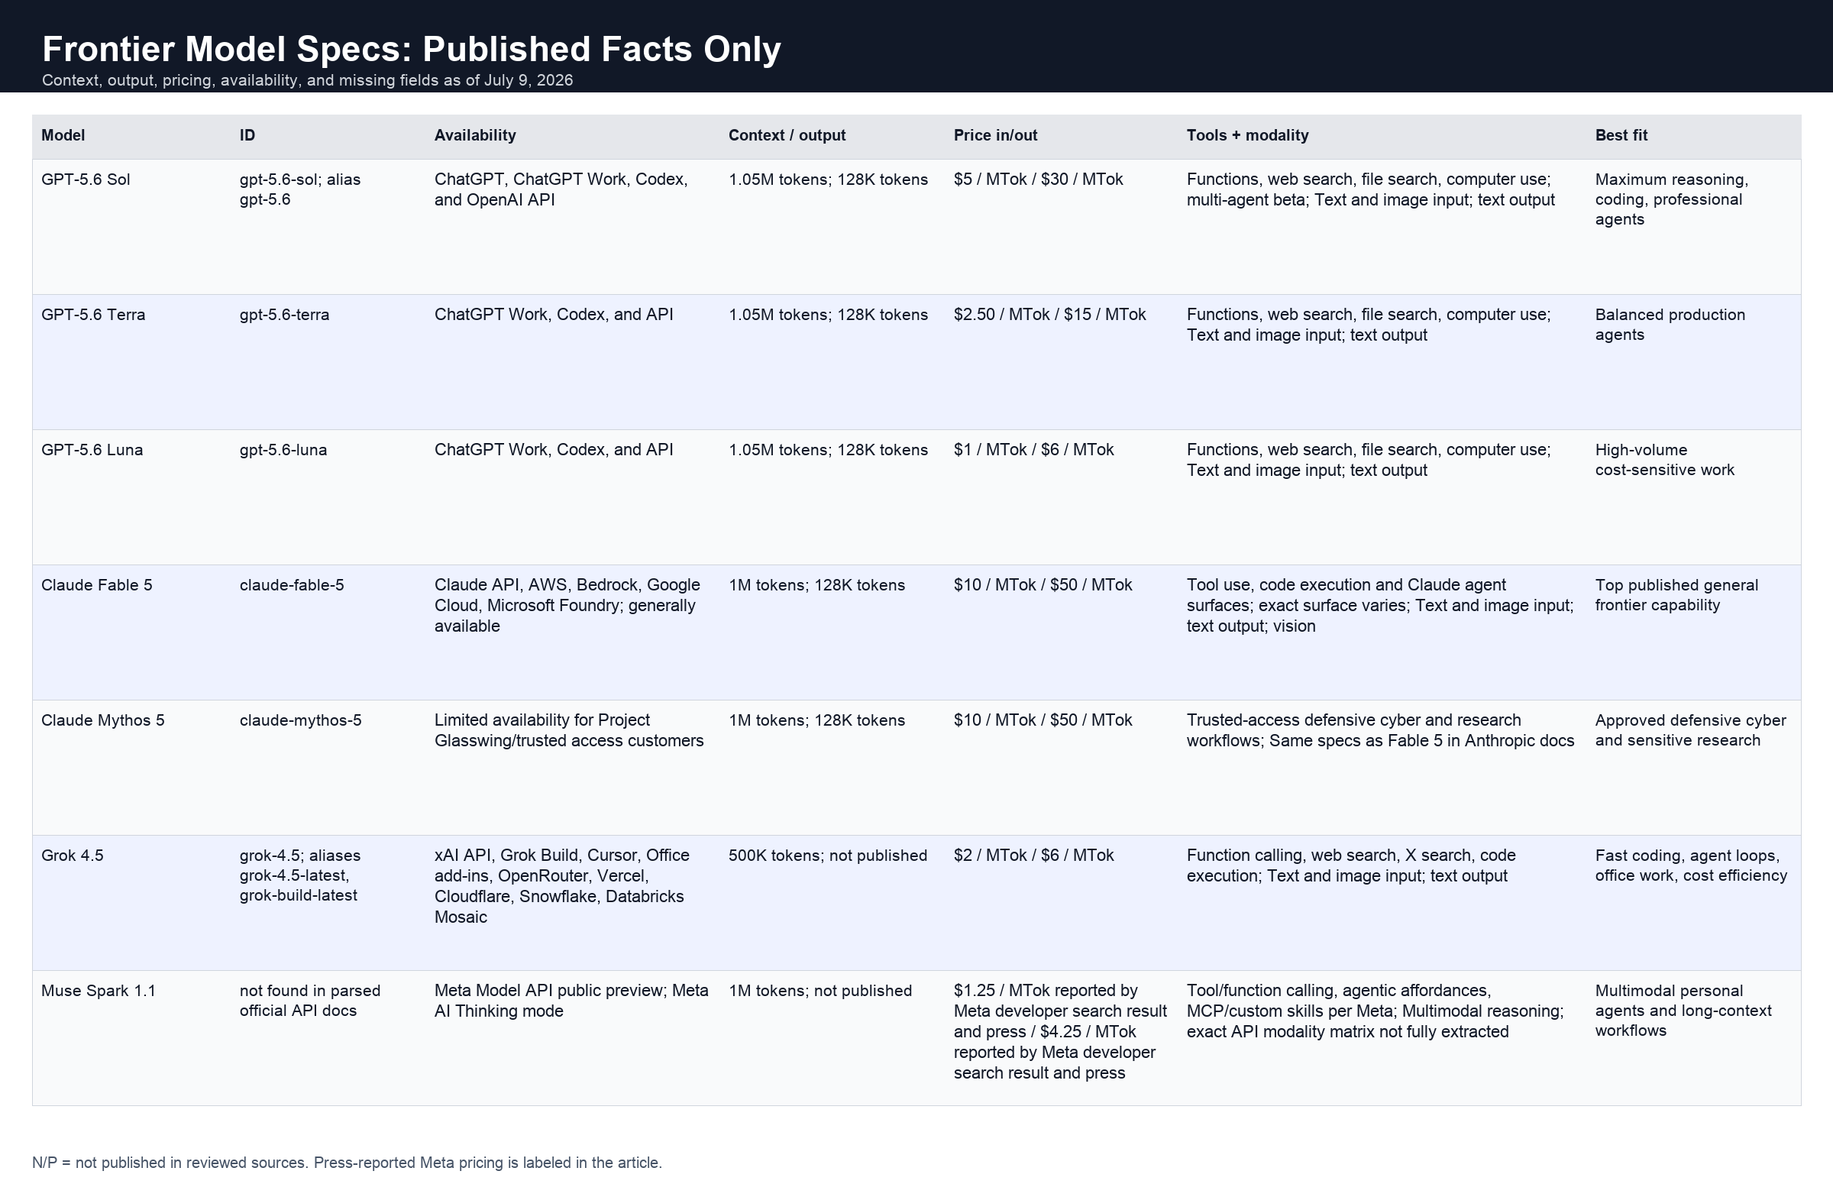Select 'Maximum reasoning, coding, professional agents' cell
The image size is (1833, 1184).
1672,200
